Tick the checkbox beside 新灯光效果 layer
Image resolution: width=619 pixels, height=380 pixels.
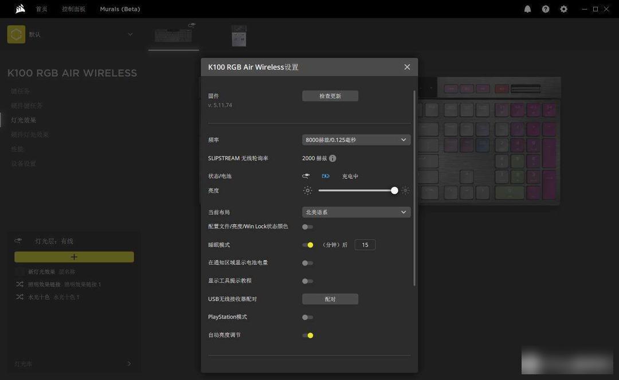pos(19,272)
